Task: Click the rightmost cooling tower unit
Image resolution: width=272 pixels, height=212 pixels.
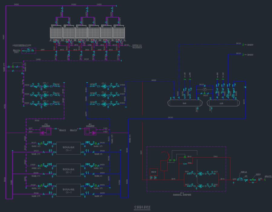Action: [x=119, y=33]
